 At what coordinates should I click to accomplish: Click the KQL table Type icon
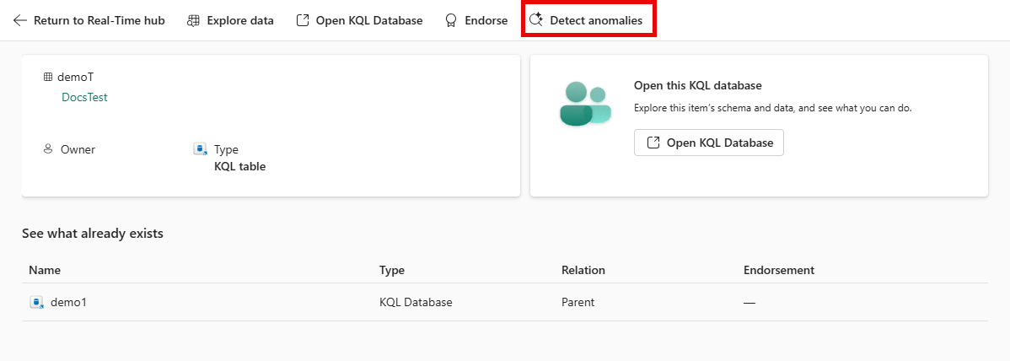click(x=201, y=149)
